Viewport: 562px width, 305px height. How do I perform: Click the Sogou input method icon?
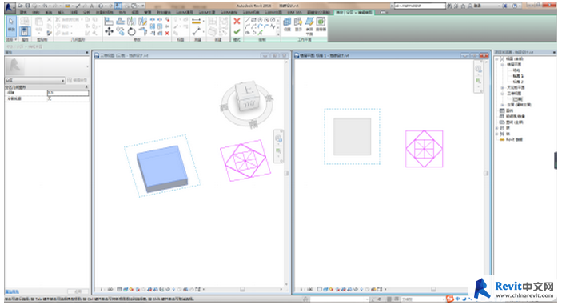(x=450, y=298)
